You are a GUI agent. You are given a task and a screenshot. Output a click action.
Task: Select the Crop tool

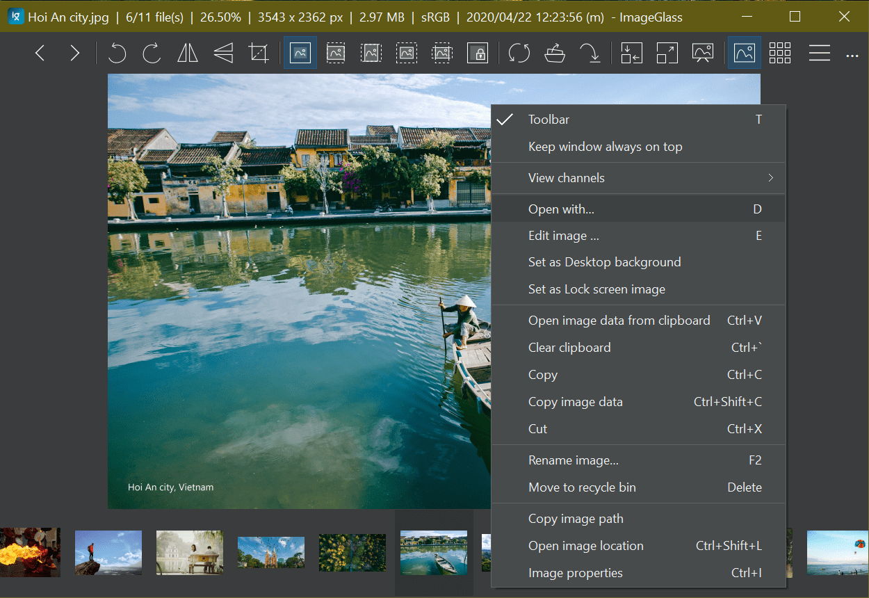click(x=259, y=53)
